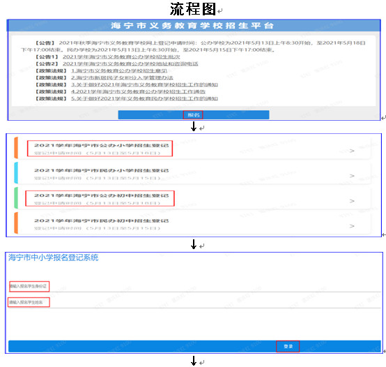Click the chevron arrow on 公办初中 row

point(352,201)
